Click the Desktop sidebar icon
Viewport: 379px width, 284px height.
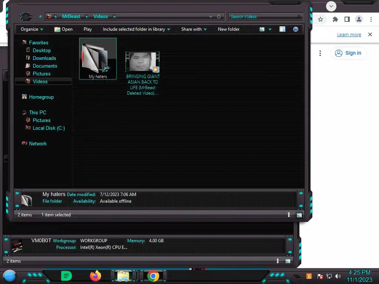28,50
